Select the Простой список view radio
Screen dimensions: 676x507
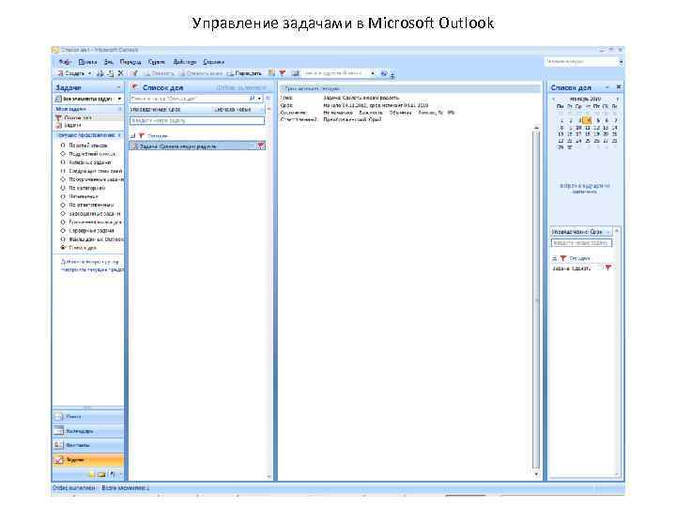[63, 146]
